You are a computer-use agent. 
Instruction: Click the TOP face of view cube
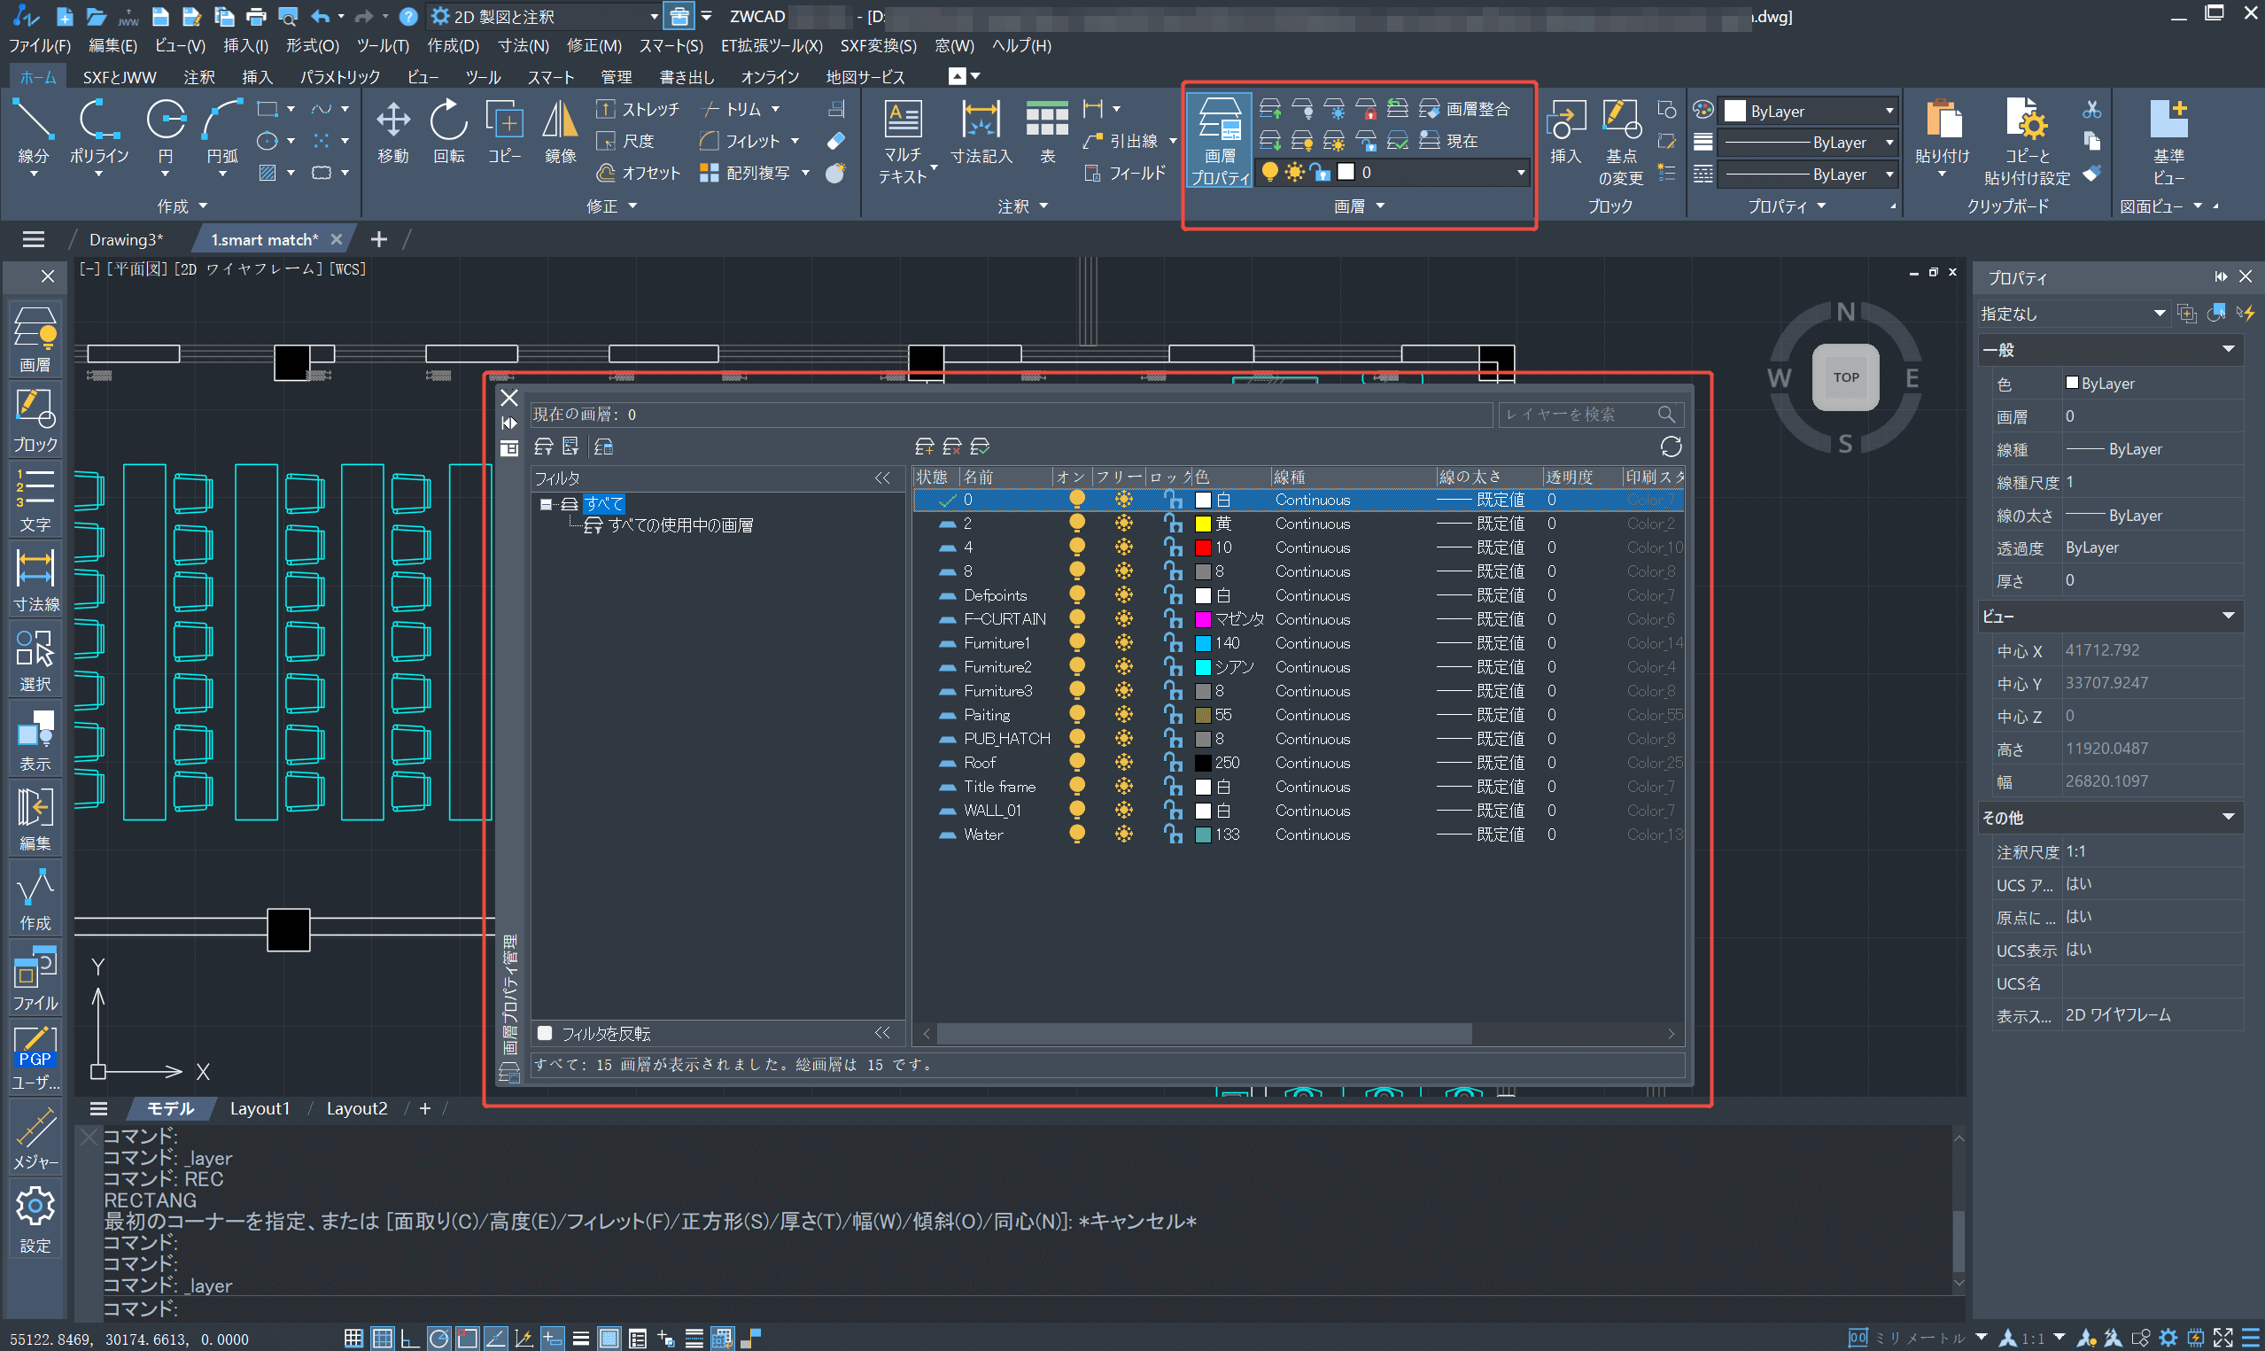tap(1845, 377)
